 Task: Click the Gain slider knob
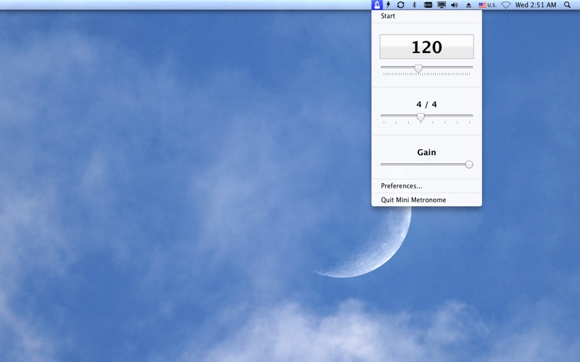tap(469, 165)
